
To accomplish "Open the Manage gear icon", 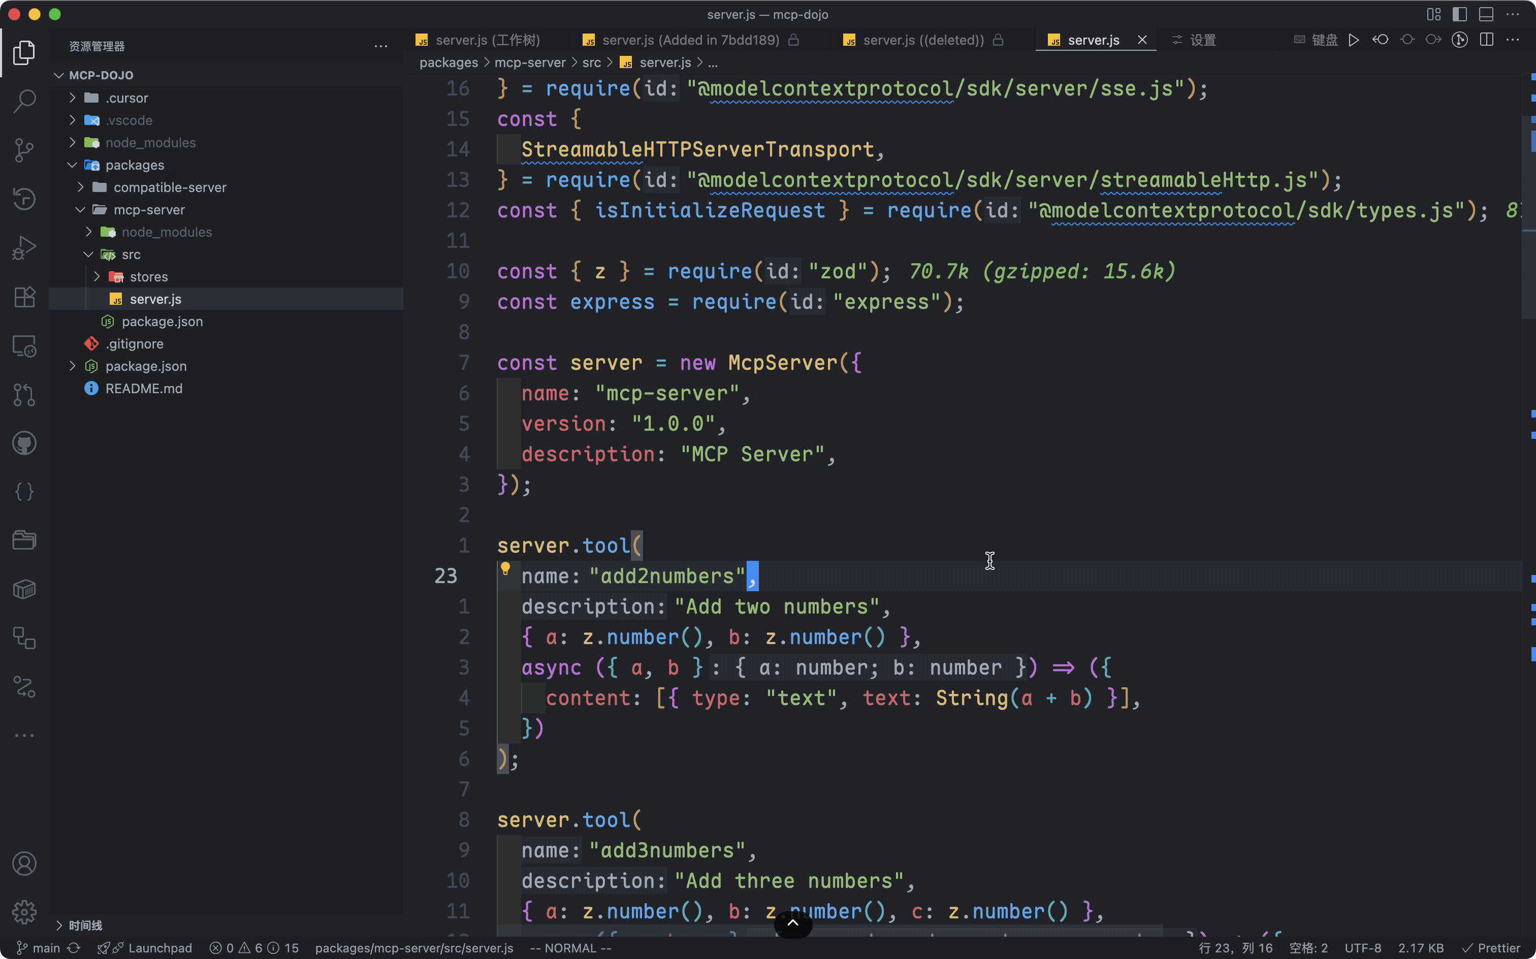I will tap(24, 912).
